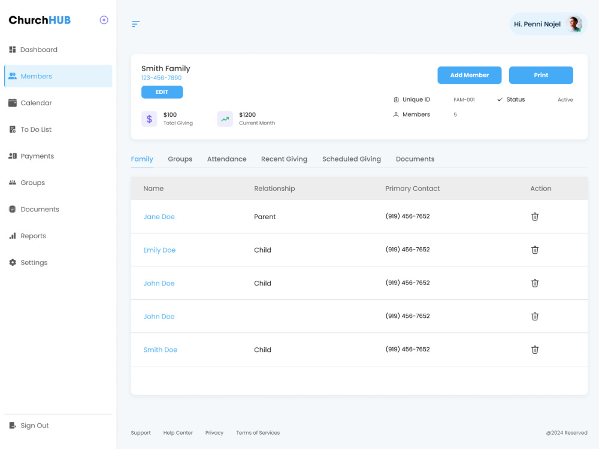Click the Parent relationship cell
599x449 pixels.
point(265,217)
